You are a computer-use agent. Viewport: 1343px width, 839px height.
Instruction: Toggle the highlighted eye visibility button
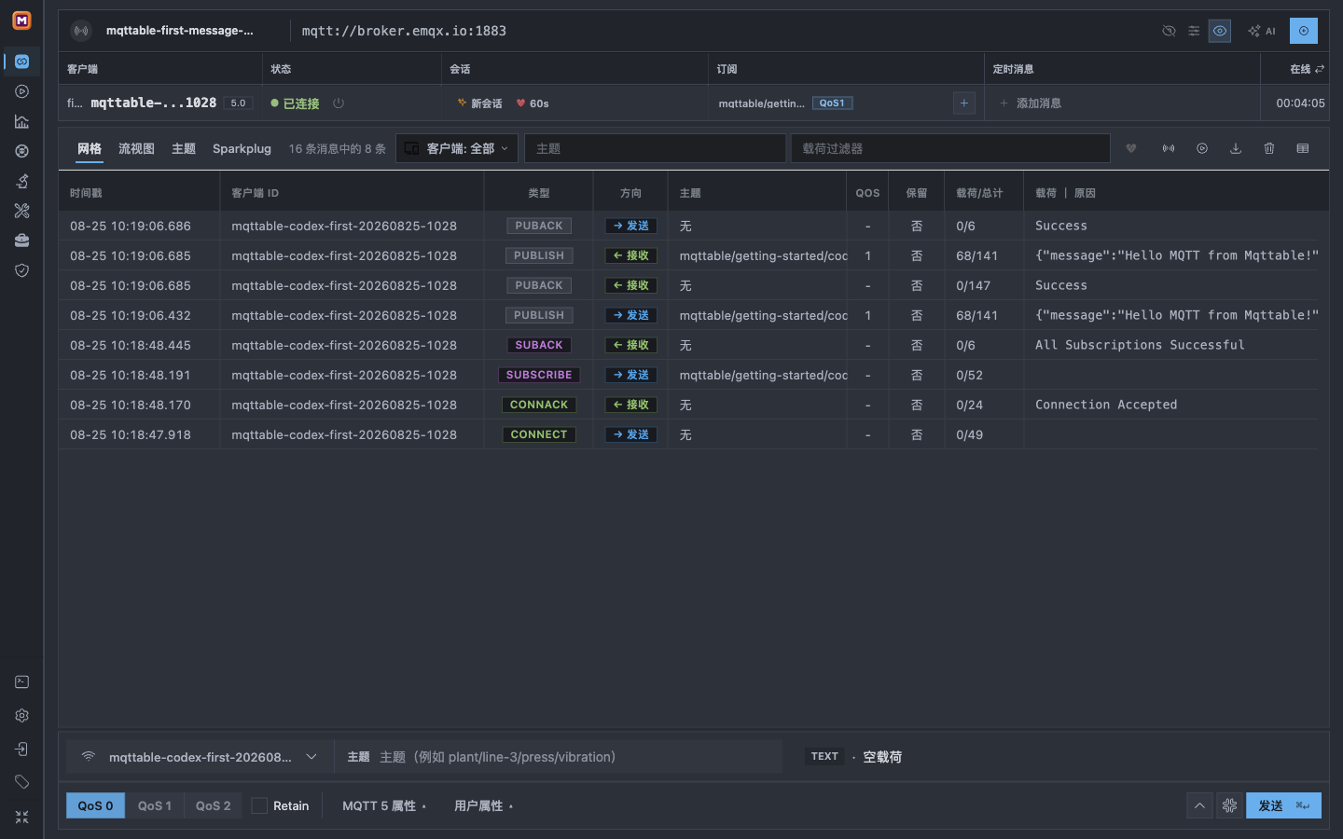(1220, 31)
